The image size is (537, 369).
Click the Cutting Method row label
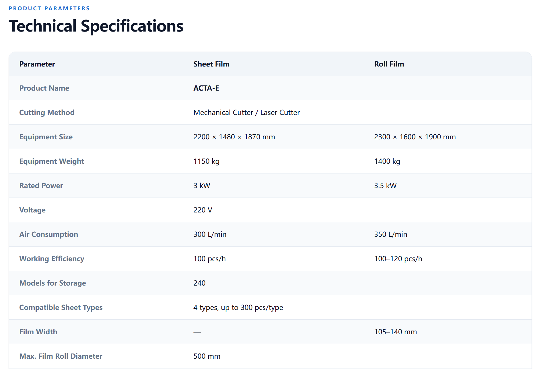click(47, 112)
